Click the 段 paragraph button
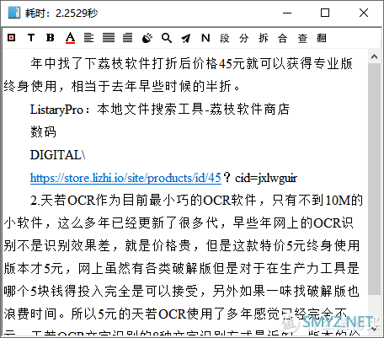This screenshot has height=338, width=384. point(225,38)
